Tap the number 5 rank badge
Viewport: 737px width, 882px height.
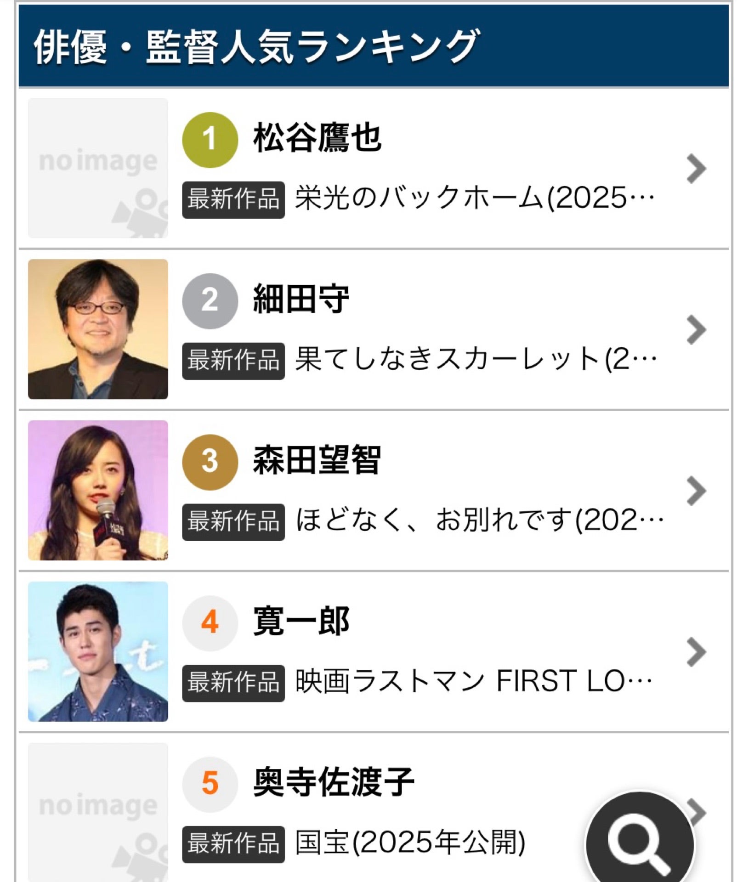tap(210, 784)
